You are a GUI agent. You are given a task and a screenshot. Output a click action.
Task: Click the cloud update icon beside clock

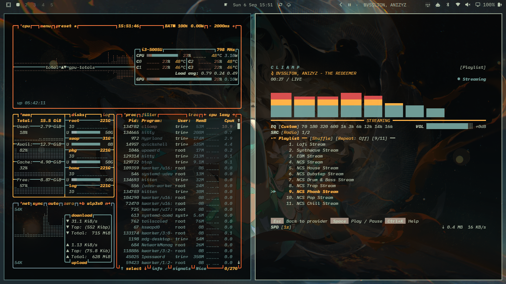tap(289, 5)
